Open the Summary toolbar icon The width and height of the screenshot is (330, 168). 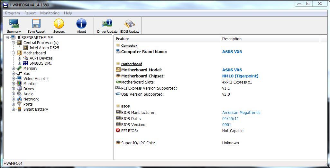(x=14, y=23)
